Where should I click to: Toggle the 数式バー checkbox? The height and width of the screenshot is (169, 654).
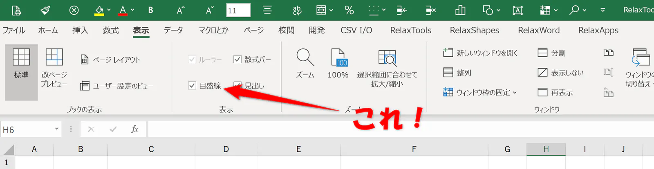(237, 60)
